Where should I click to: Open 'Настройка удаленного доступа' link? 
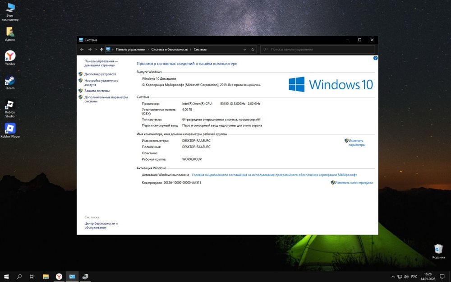(101, 83)
